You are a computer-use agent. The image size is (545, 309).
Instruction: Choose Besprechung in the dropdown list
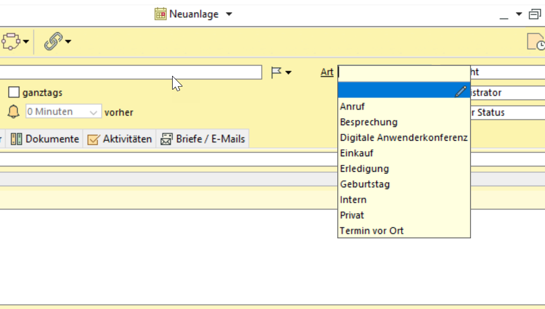pyautogui.click(x=368, y=122)
